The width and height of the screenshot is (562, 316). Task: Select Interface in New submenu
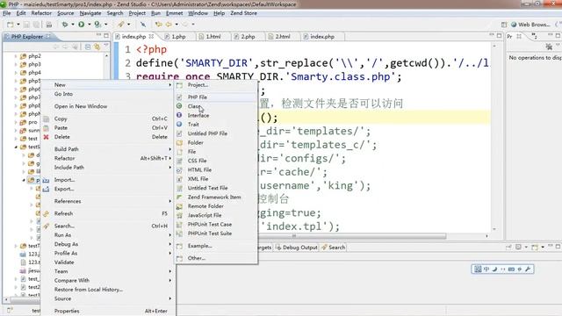pos(216,115)
